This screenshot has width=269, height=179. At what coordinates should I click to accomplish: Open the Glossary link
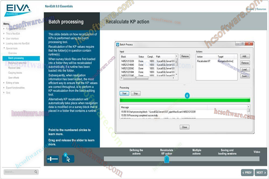[250, 9]
